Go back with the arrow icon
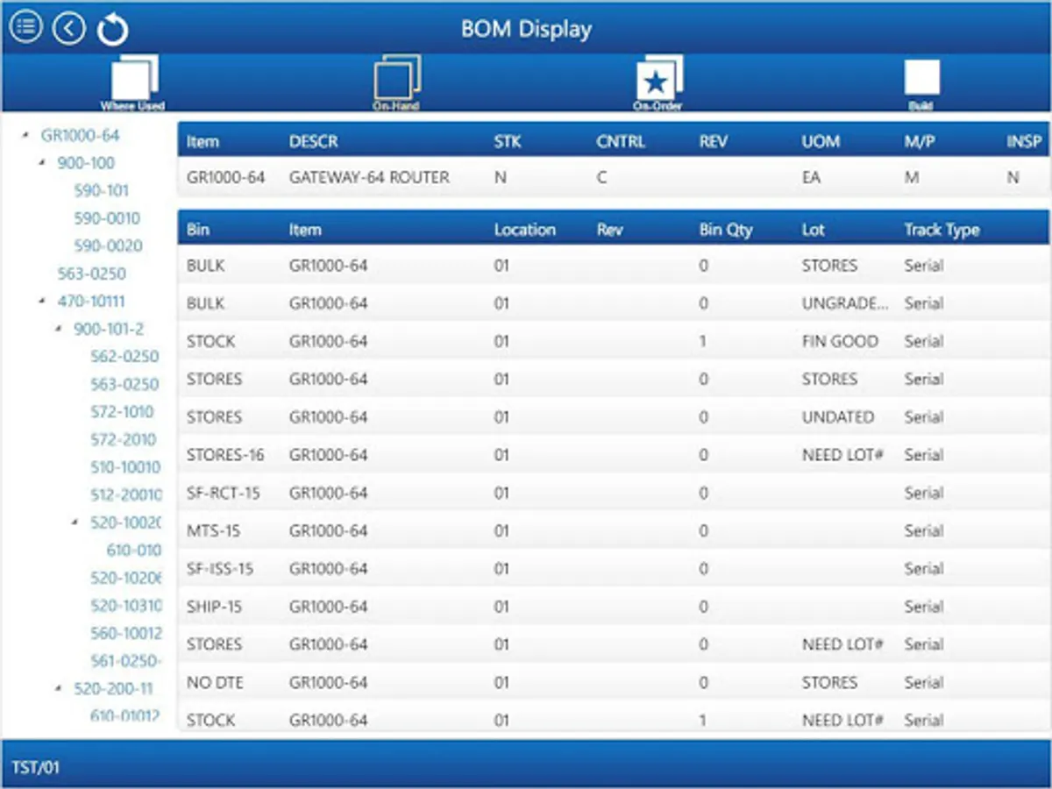1052x789 pixels. 69,28
